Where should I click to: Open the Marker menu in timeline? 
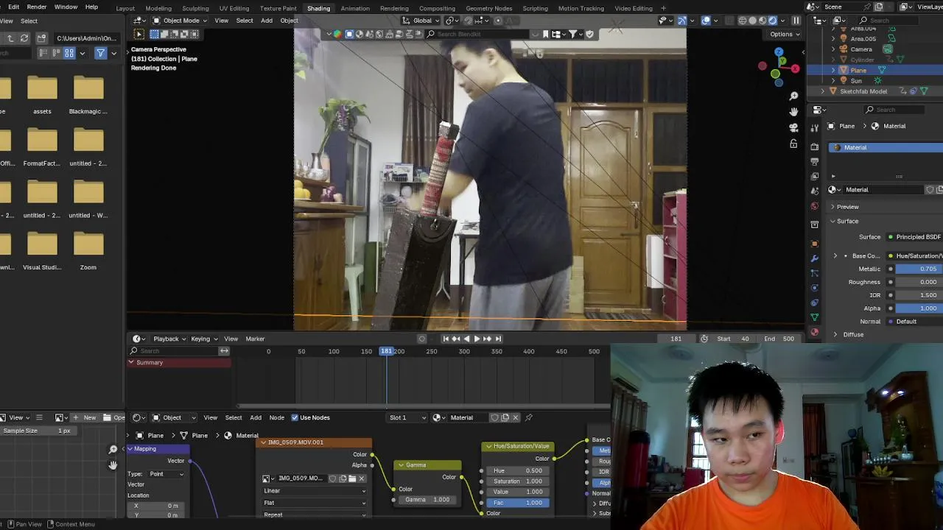255,339
